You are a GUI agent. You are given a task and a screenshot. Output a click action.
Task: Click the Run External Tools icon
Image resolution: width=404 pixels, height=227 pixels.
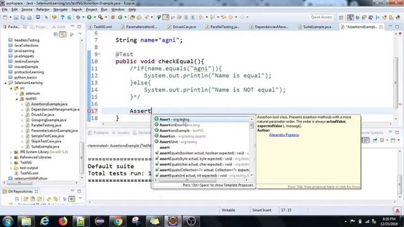tap(100, 17)
